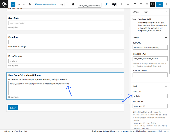Open the WordPress dashboard logo
This screenshot has width=170, height=133.
click(4, 4)
